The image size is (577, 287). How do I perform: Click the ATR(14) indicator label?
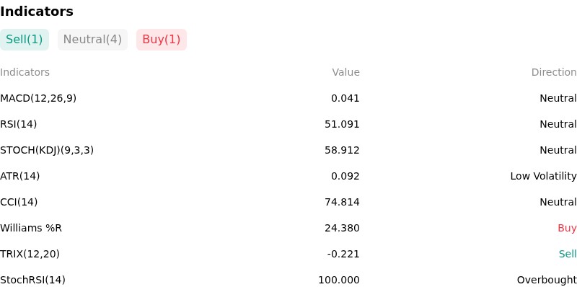tap(20, 176)
